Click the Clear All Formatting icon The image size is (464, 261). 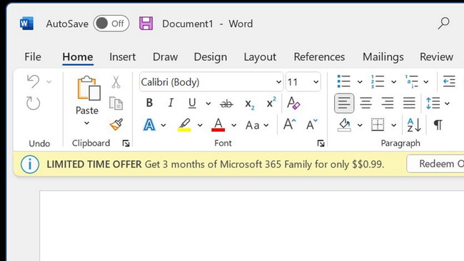pos(293,103)
